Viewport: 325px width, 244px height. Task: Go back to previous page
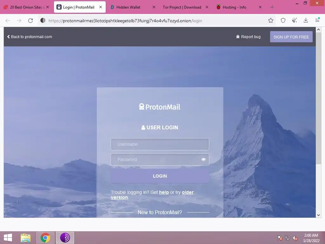click(8, 21)
